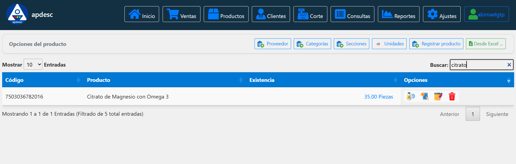Image resolution: width=516 pixels, height=164 pixels.
Task: Click the Mostrando 1 a 1 entries info
Action: click(x=73, y=114)
